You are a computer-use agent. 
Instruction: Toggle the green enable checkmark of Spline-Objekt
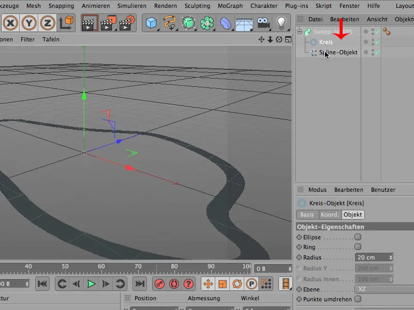[x=378, y=53]
